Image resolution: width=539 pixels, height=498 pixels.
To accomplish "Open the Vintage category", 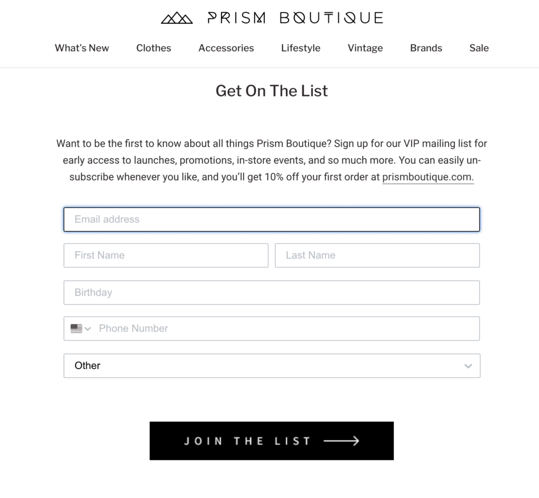I will point(365,48).
